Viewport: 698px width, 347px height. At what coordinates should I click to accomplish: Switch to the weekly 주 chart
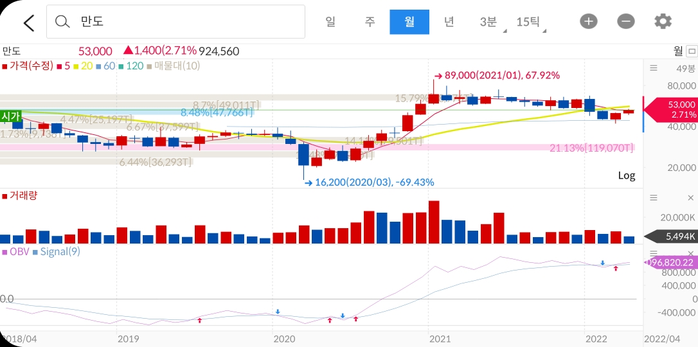tap(370, 21)
